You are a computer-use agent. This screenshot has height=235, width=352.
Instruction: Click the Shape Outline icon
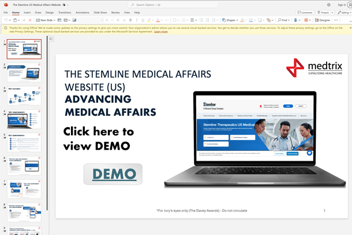(251, 20)
